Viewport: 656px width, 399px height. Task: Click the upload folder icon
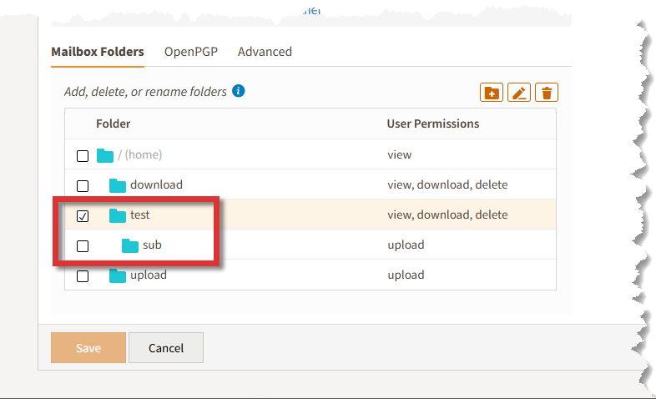click(x=118, y=275)
